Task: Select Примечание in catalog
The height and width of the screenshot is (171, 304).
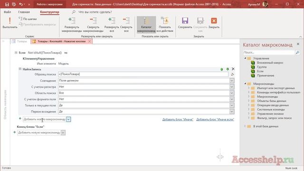Action: [x=266, y=76]
